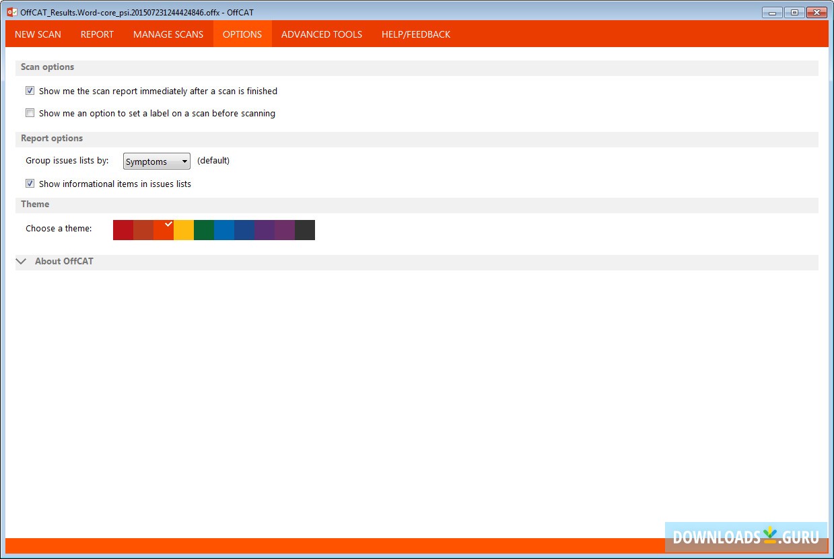Apply the green theme color

tap(203, 230)
